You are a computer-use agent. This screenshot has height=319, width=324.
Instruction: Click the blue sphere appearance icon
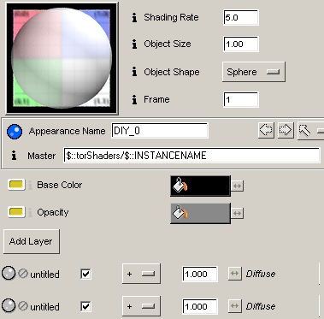pos(15,132)
